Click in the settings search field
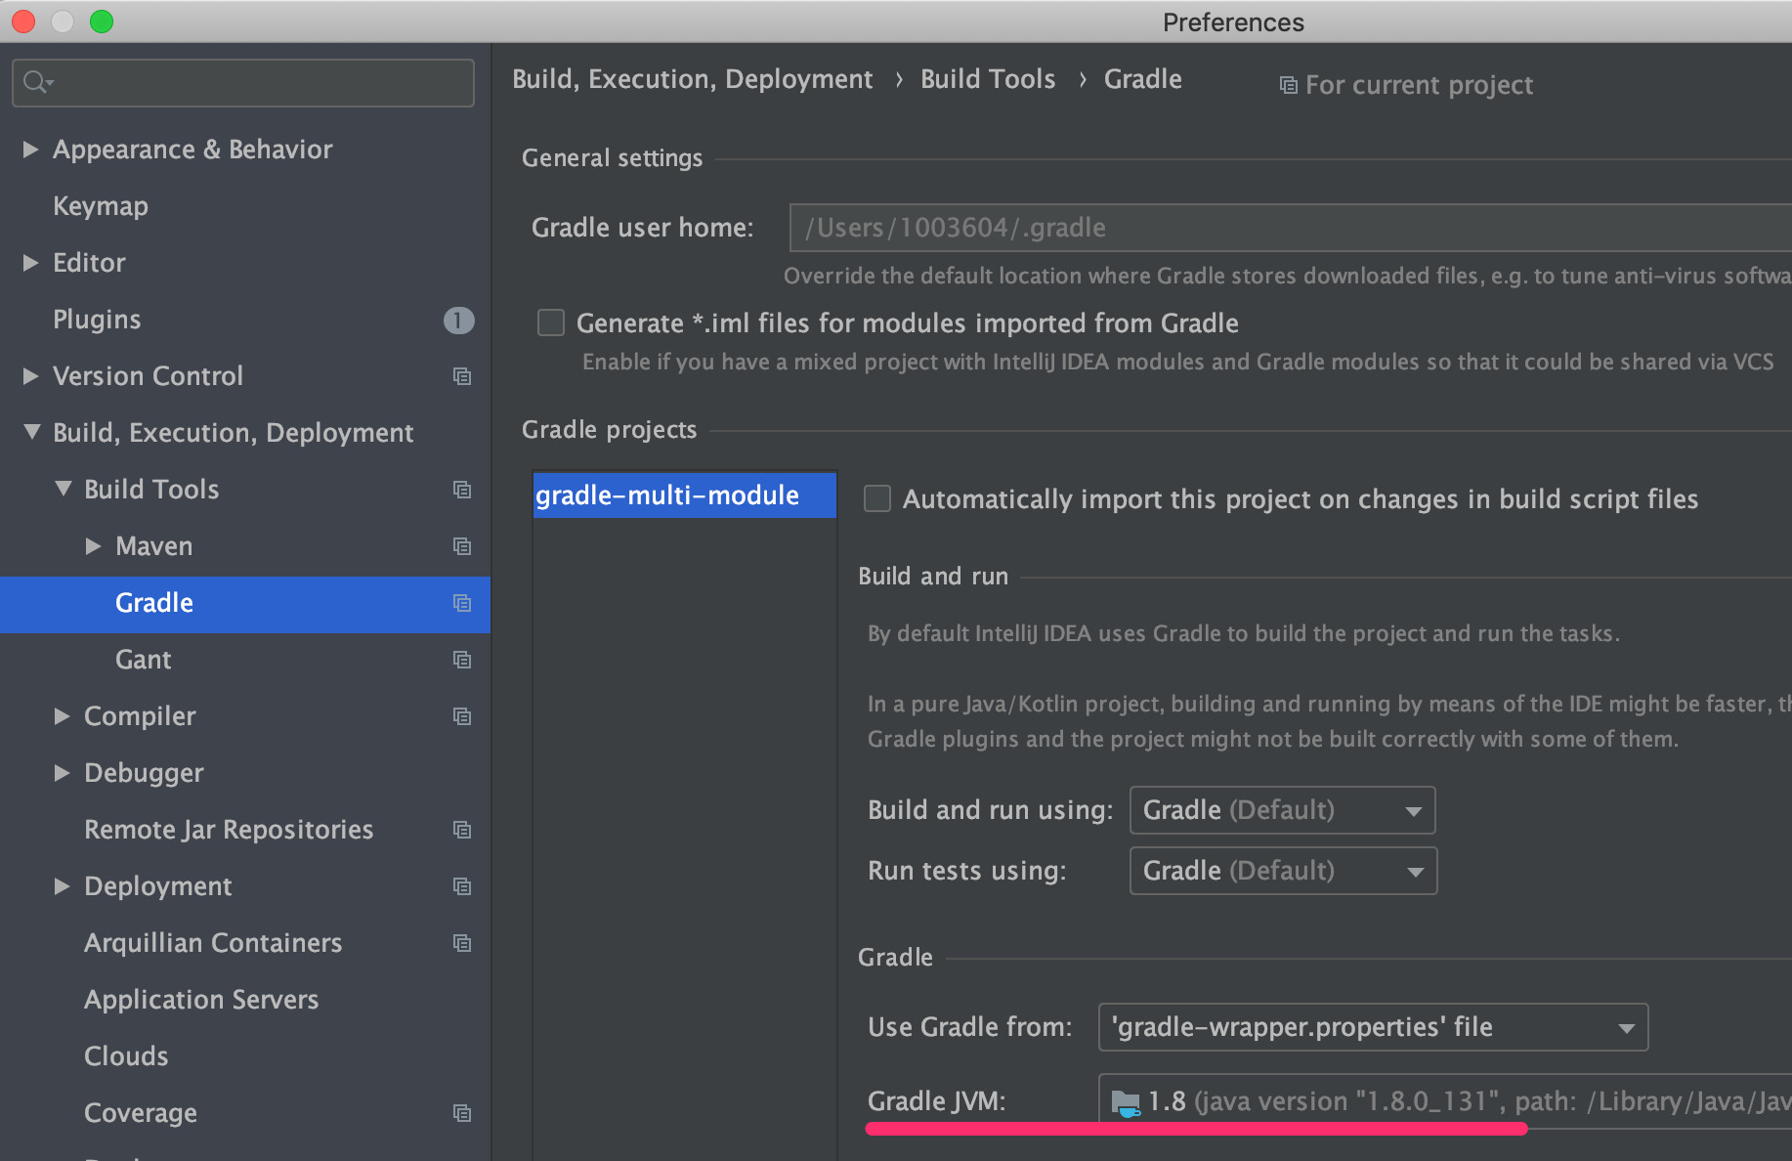Screen dimensions: 1792x1161 pyautogui.click(x=243, y=82)
